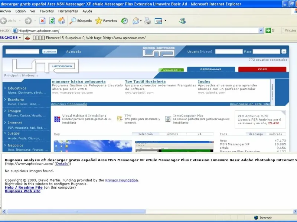Viewport: 297px width, 222px height.
Task: Click the Stop loading toolbar icon
Action: 42,21
